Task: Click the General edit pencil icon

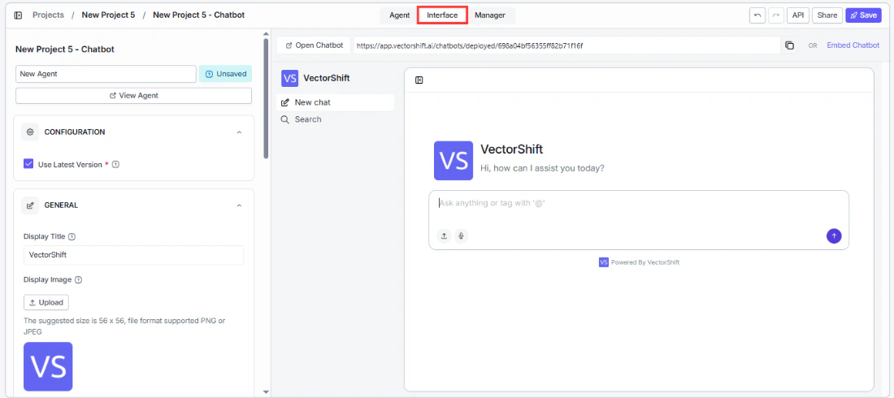Action: point(30,205)
